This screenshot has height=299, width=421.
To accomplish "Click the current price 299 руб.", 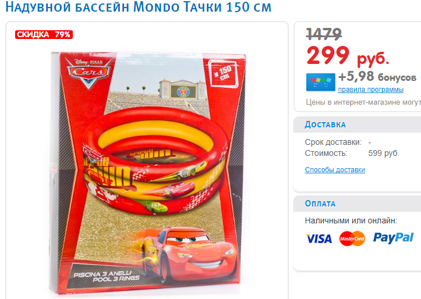I will (x=348, y=55).
